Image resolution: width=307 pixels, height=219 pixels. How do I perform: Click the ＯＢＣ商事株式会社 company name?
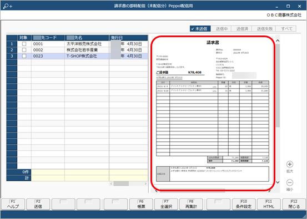click(284, 15)
